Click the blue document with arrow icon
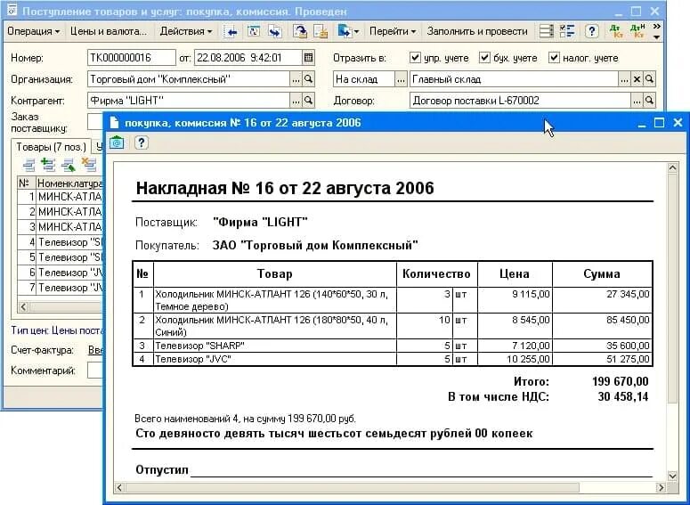 click(345, 31)
